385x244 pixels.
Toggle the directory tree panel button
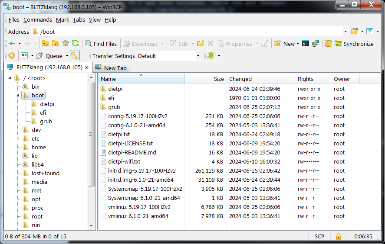[x=75, y=56]
